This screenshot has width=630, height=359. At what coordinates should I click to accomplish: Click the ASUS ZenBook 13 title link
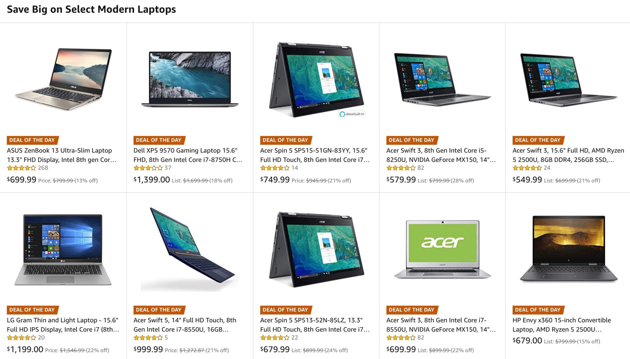click(62, 155)
